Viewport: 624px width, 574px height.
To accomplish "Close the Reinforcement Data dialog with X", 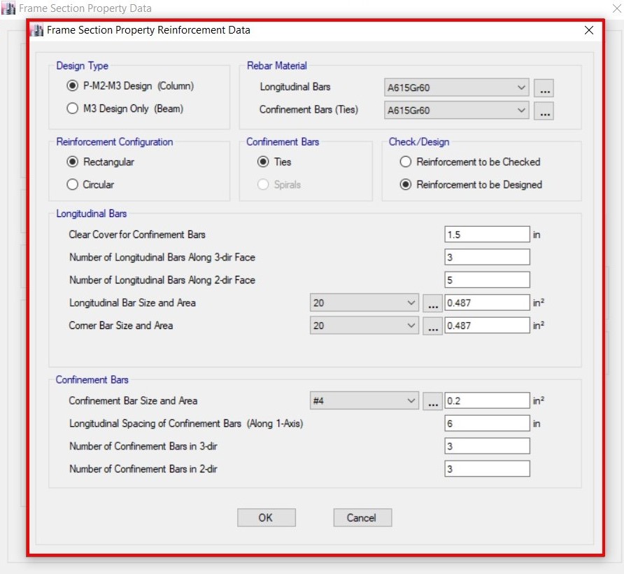I will (x=588, y=30).
